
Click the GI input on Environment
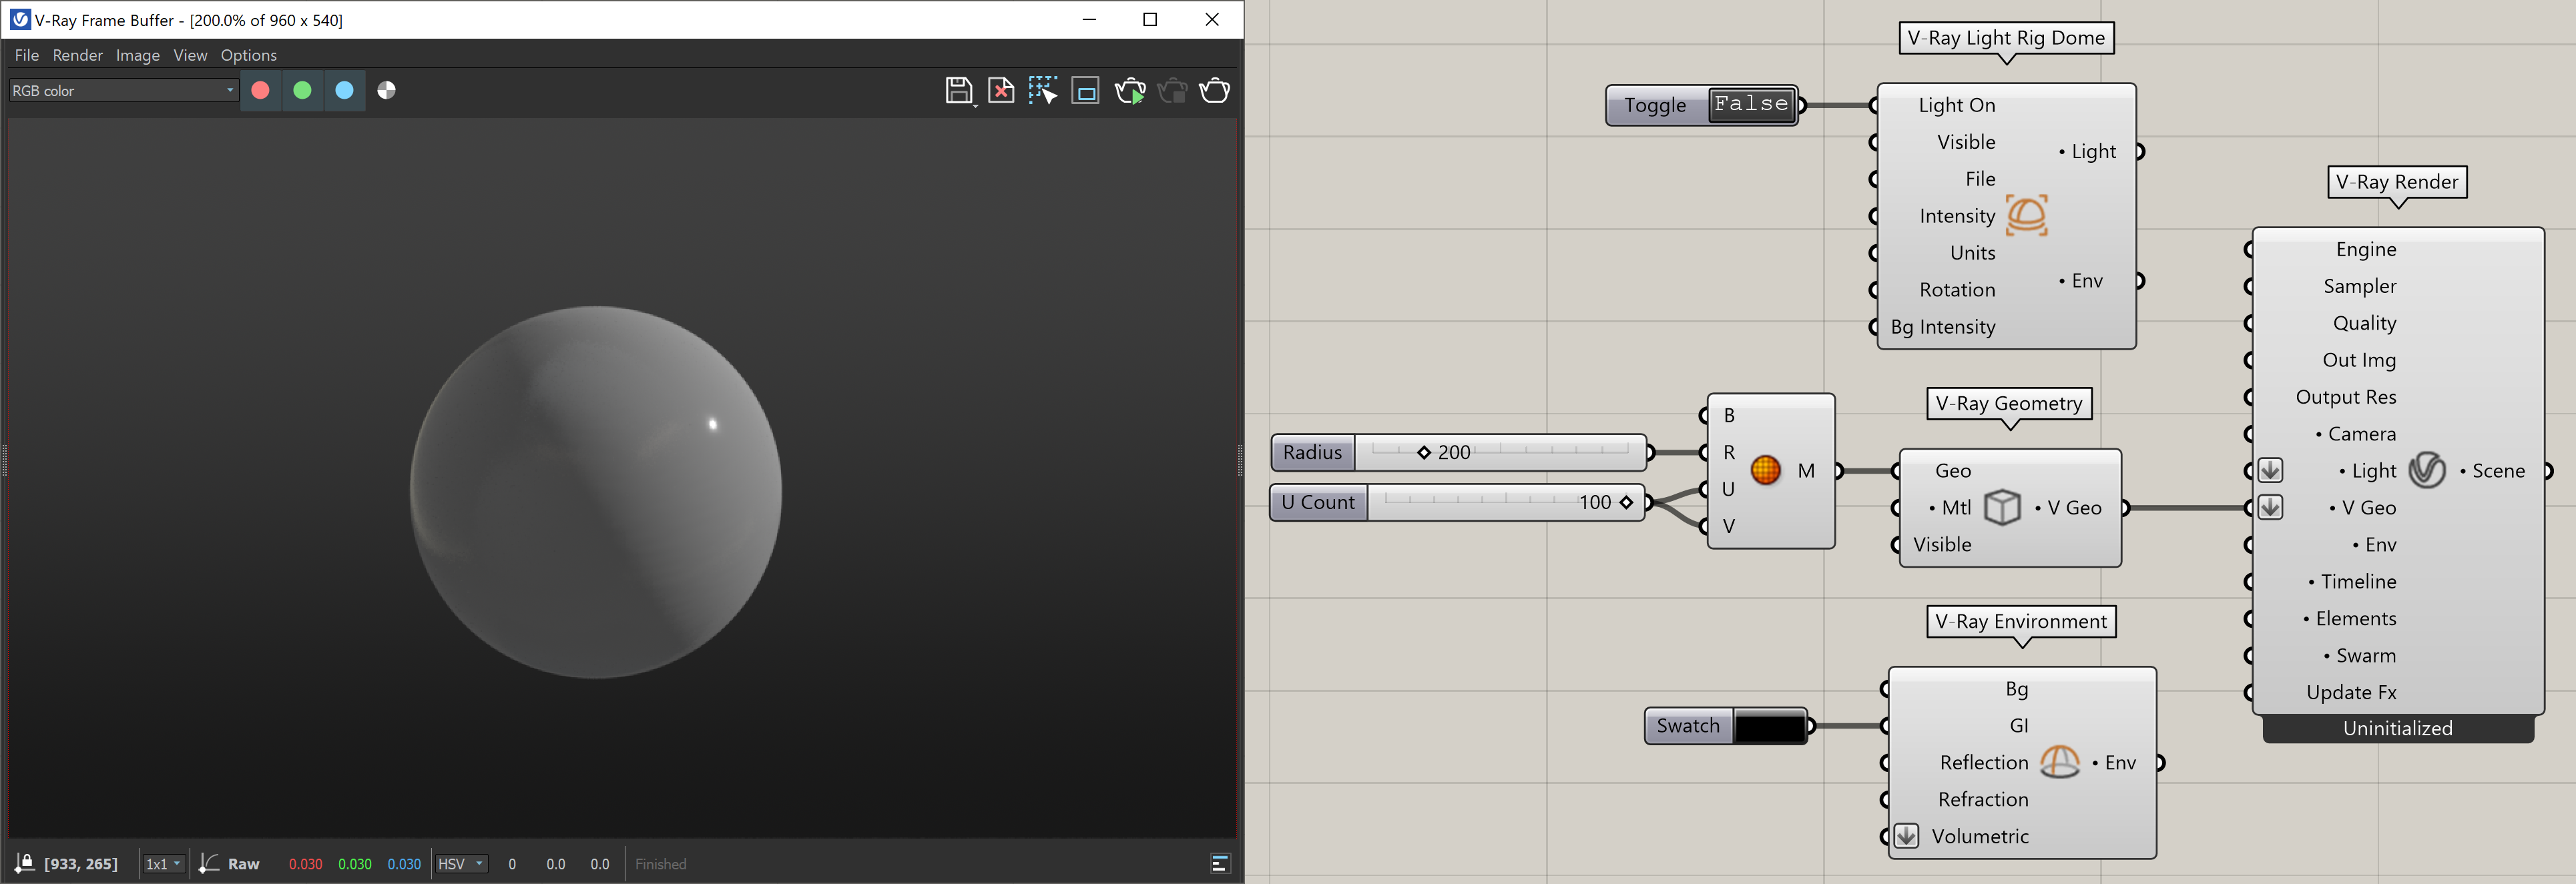pyautogui.click(x=2018, y=725)
